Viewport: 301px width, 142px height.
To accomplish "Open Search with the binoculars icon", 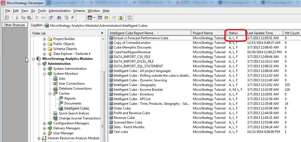I will point(59,18).
